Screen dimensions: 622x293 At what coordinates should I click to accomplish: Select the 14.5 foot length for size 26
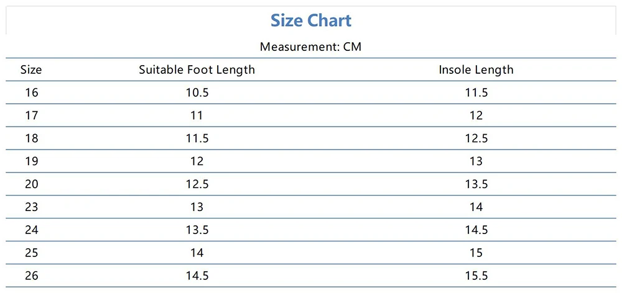(x=197, y=276)
